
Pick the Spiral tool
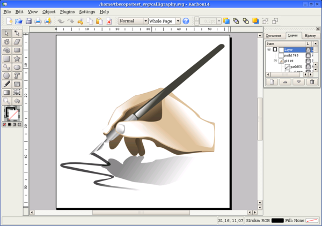(6, 50)
